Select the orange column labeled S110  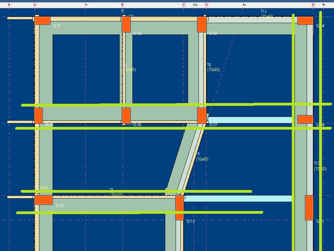[x=179, y=208]
